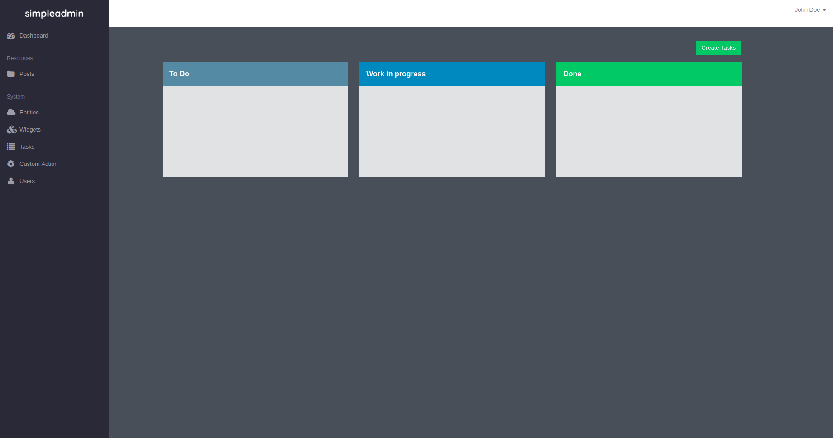Viewport: 833px width, 438px height.
Task: Click the Users person icon
Action: (x=11, y=181)
